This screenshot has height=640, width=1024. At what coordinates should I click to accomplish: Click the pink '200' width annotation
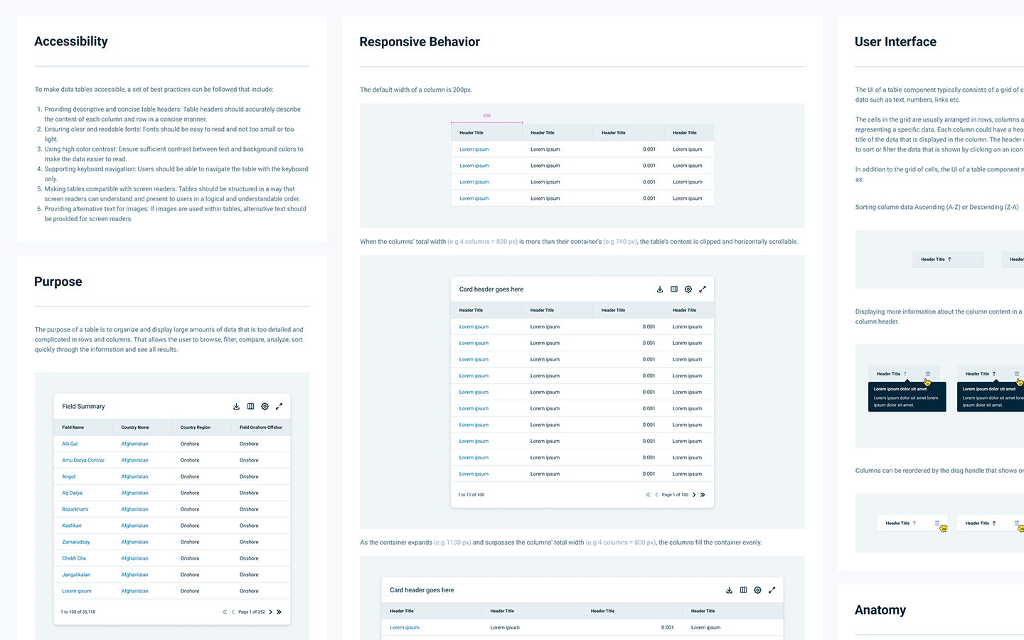click(x=486, y=116)
